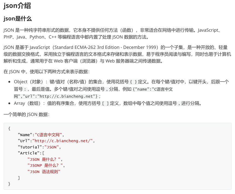The width and height of the screenshot is (235, 194).
Task: Click the "Tutorial" key in the code block
Action: tap(30, 147)
